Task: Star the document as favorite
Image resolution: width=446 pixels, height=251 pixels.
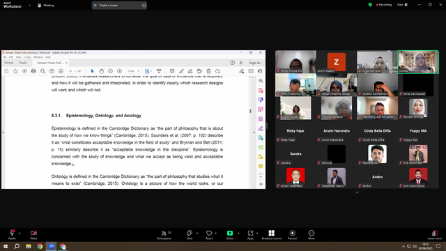Action: point(15,71)
